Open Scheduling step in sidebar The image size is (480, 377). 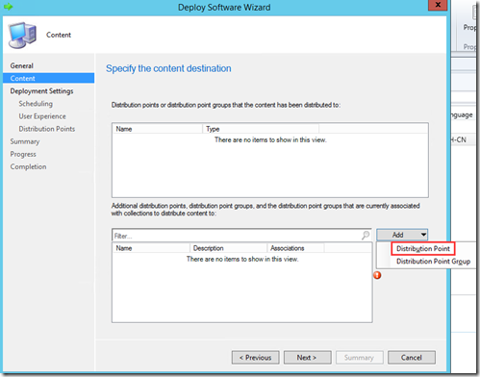pos(36,104)
